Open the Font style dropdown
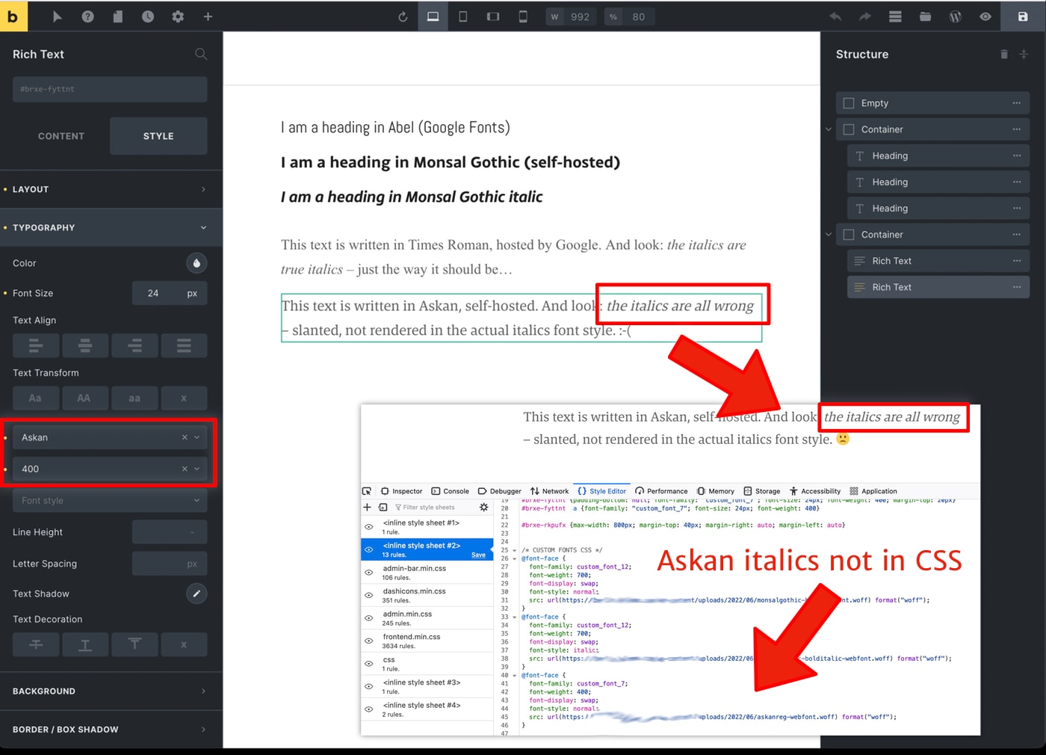The height and width of the screenshot is (755, 1046). click(x=110, y=500)
